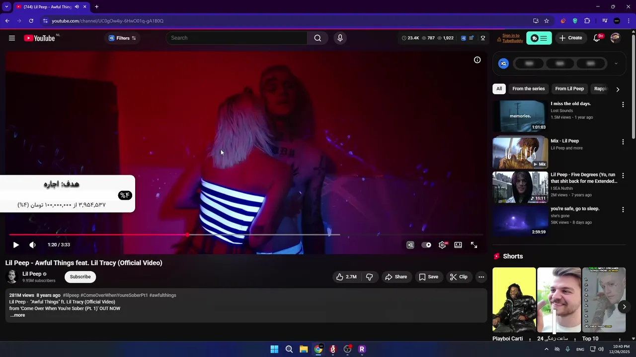This screenshot has width=636, height=357.
Task: Select the All filter chip
Action: pyautogui.click(x=499, y=89)
